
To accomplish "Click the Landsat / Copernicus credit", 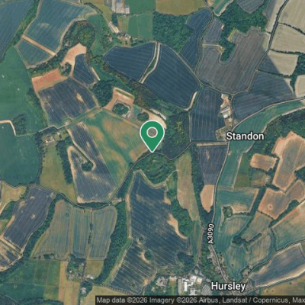I will (257, 300).
